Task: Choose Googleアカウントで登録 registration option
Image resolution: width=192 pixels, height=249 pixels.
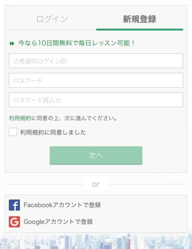Action: 59,221
